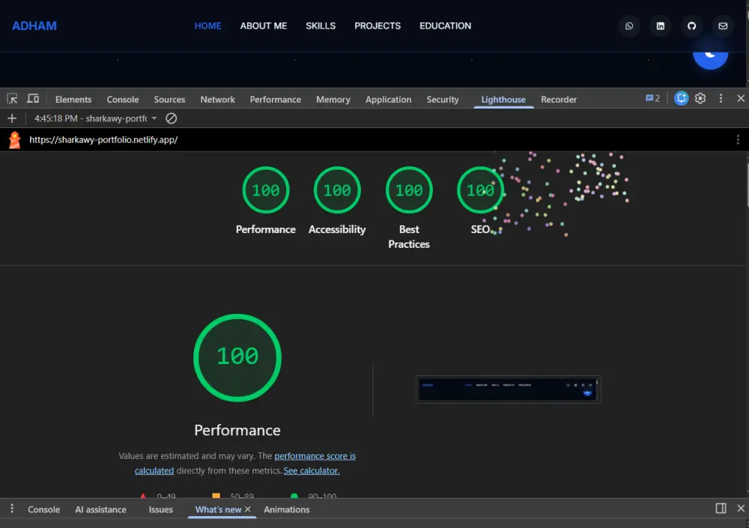Open the Recorder panel
Image resolution: width=749 pixels, height=528 pixels.
(x=559, y=100)
